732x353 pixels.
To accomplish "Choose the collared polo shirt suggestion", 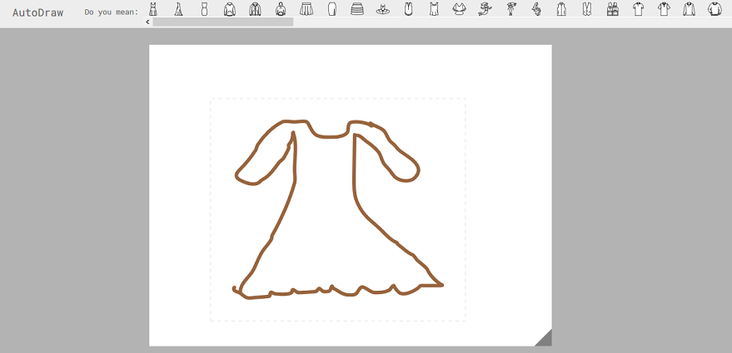I will tap(664, 9).
